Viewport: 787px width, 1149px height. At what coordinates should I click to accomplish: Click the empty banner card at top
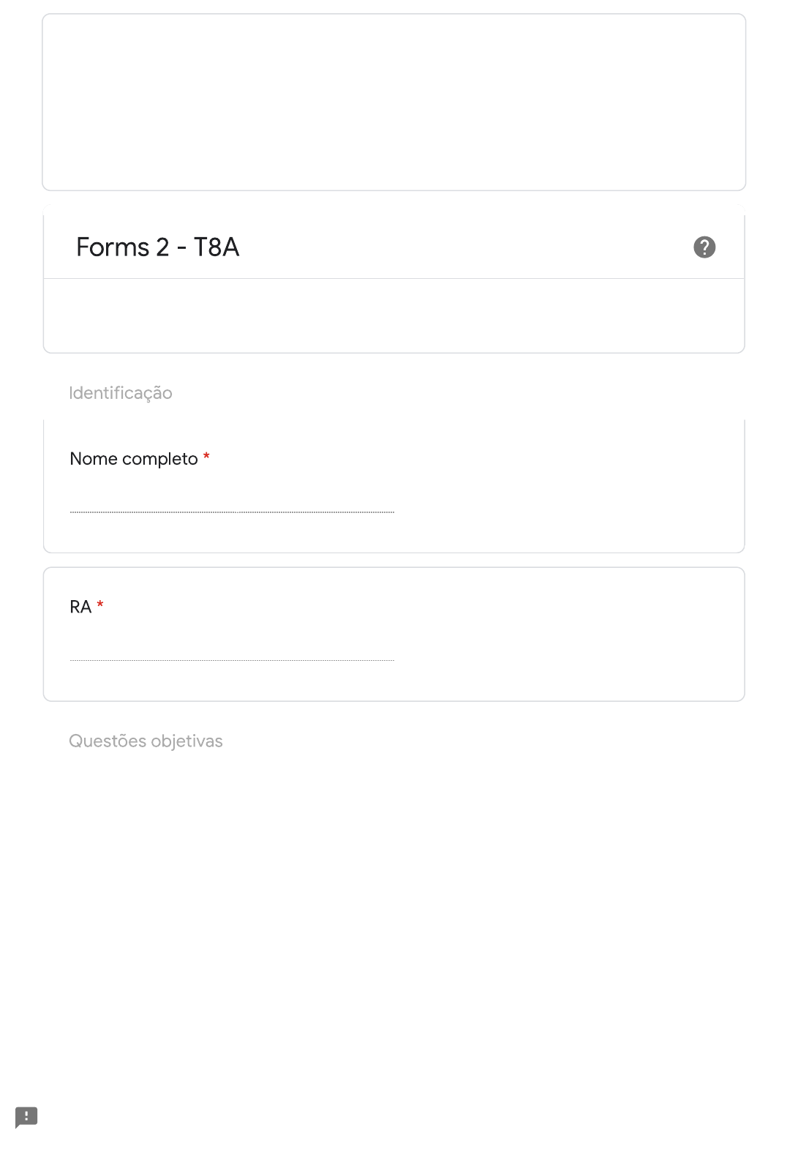pos(393,102)
